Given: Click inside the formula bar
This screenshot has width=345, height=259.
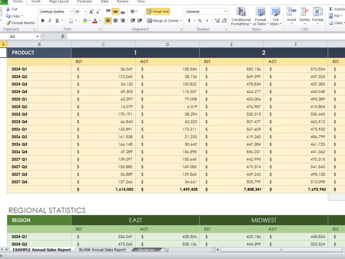Looking at the screenshot, I should [x=206, y=36].
